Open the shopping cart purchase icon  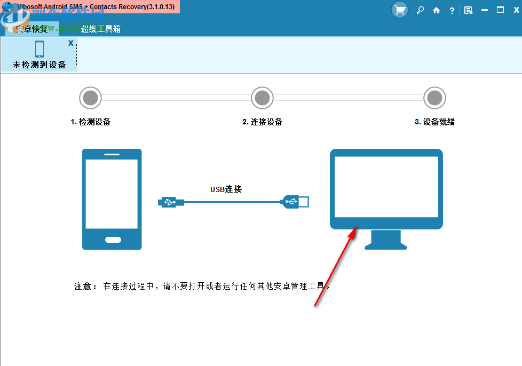click(x=399, y=10)
